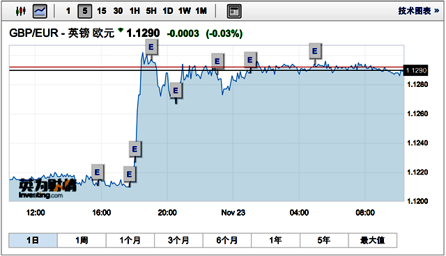Select the 1M interval

click(x=201, y=11)
